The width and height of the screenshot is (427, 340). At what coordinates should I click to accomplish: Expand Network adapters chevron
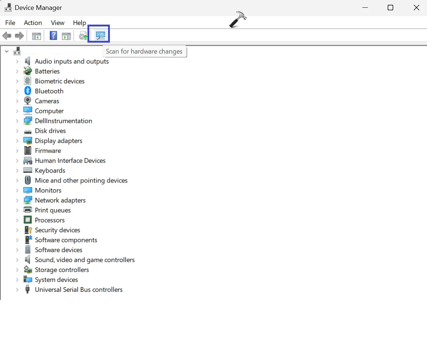click(17, 200)
